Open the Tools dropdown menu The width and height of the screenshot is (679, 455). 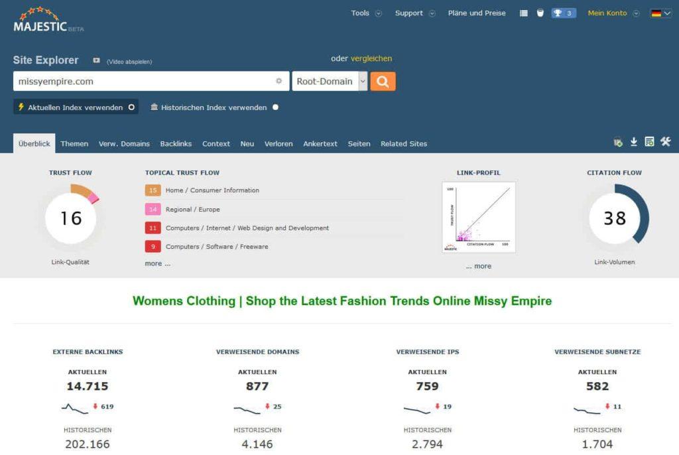(366, 13)
